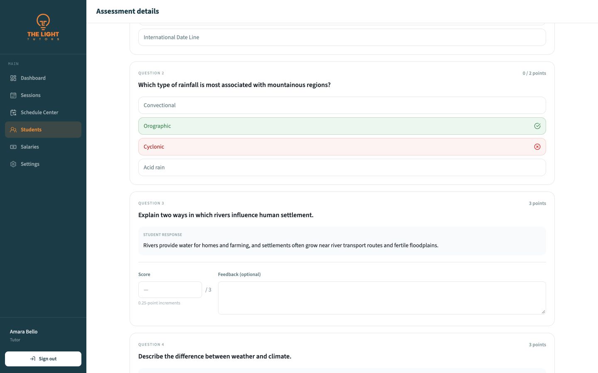Select the Orographic answer option

[342, 126]
